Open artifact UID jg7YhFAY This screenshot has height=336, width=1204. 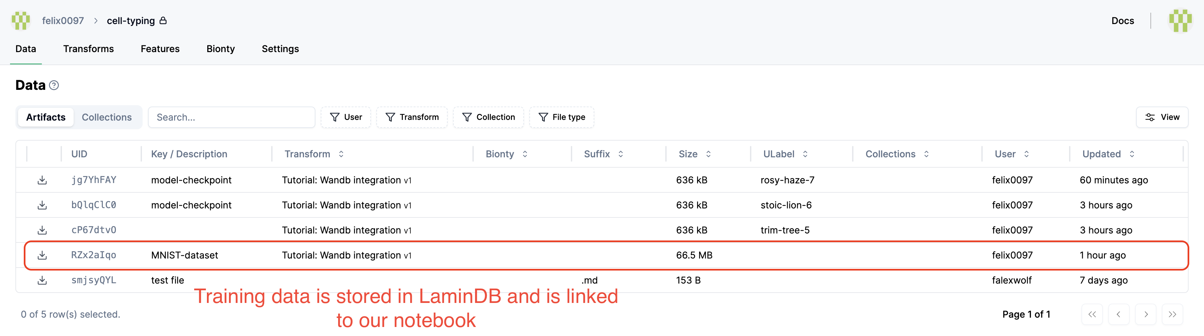pyautogui.click(x=93, y=180)
